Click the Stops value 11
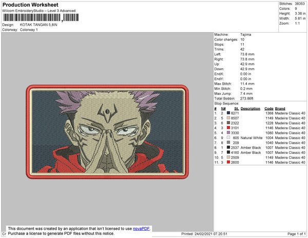The height and width of the screenshot is (238, 308). coord(242,45)
